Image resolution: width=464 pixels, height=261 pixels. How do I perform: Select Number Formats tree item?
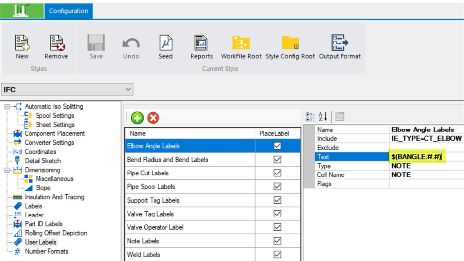point(46,251)
